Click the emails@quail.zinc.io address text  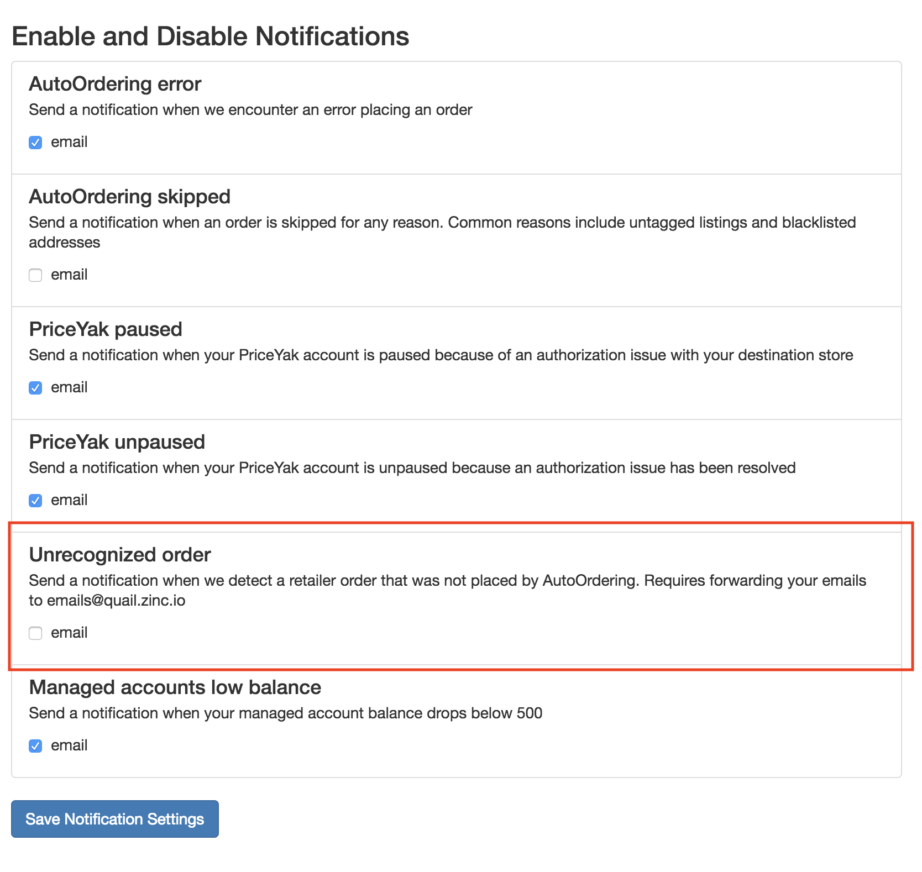pos(116,601)
